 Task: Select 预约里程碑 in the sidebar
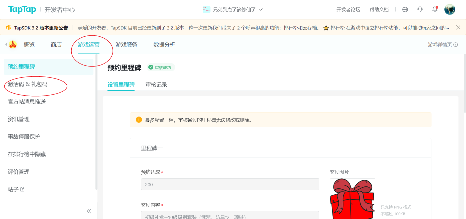coord(49,67)
